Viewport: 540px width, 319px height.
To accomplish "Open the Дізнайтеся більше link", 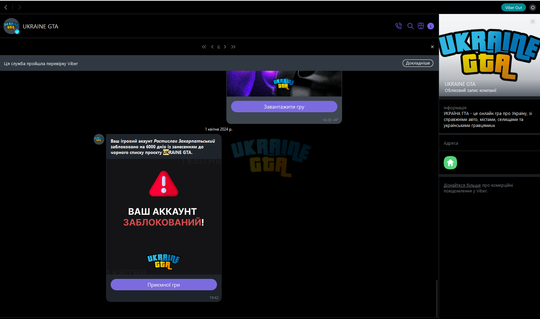I will point(462,185).
